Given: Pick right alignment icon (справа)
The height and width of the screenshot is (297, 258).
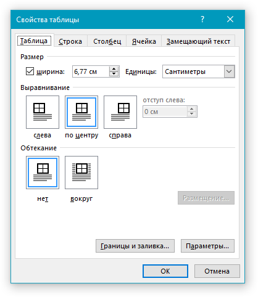Looking at the screenshot, I should (x=120, y=112).
